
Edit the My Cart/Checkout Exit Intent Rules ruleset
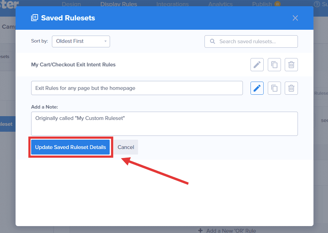click(257, 65)
